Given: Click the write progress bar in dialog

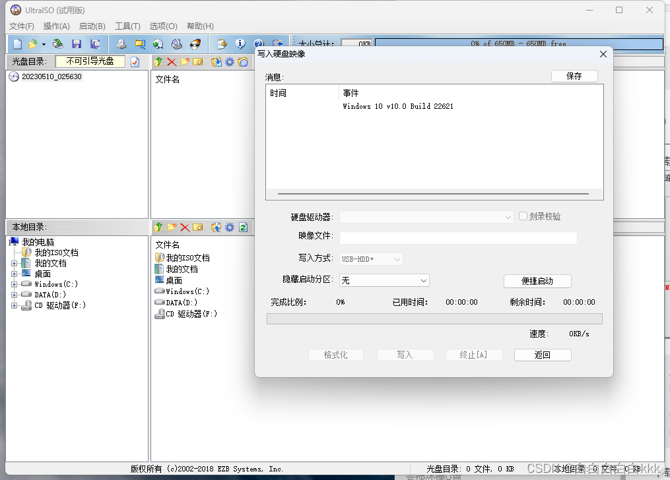Looking at the screenshot, I should pos(434,318).
